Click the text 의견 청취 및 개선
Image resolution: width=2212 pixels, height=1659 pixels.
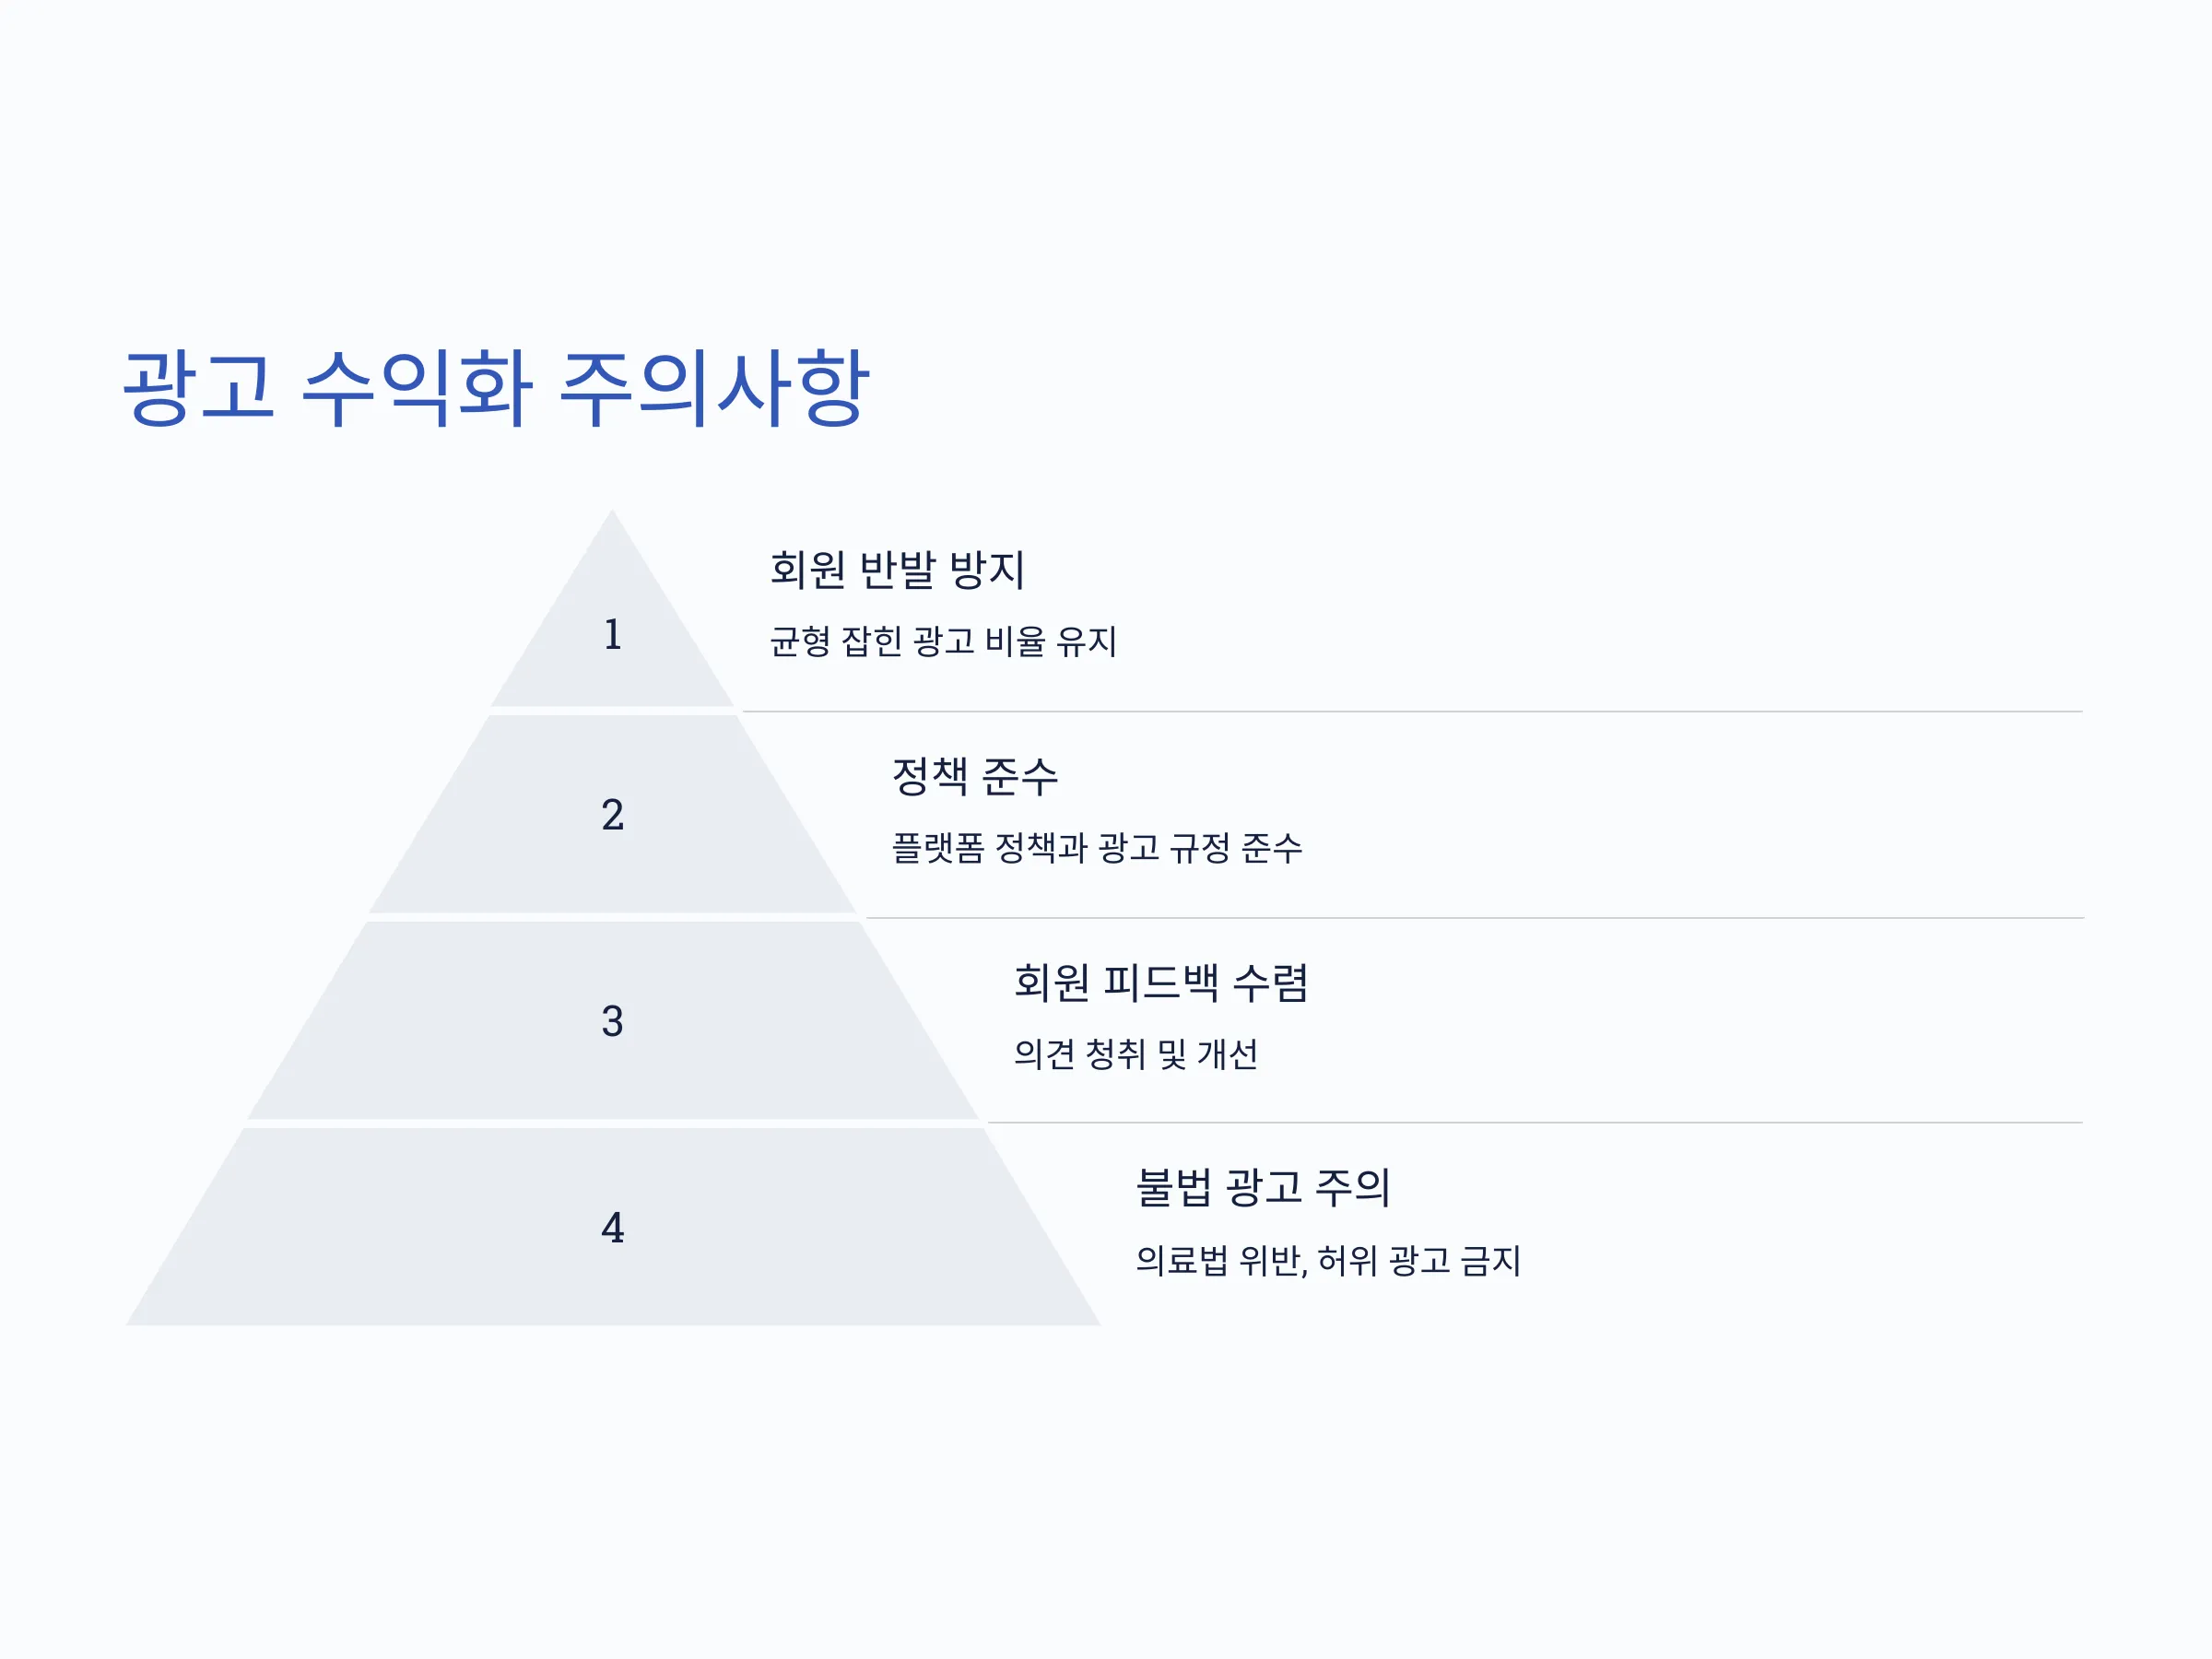(1136, 1054)
